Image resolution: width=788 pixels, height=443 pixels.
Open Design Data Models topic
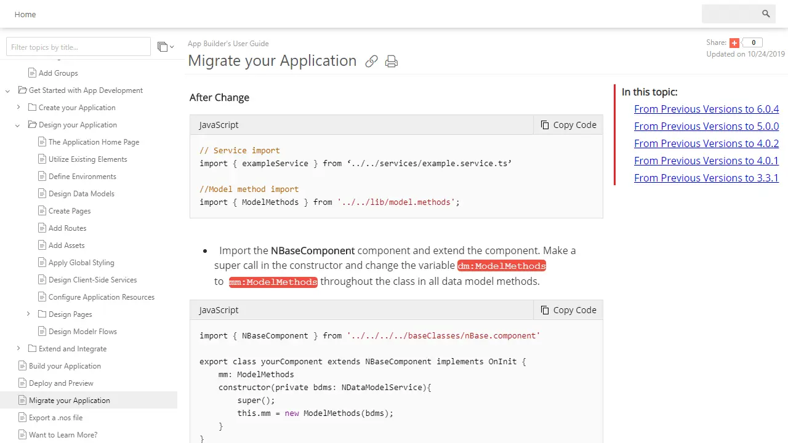tap(81, 194)
